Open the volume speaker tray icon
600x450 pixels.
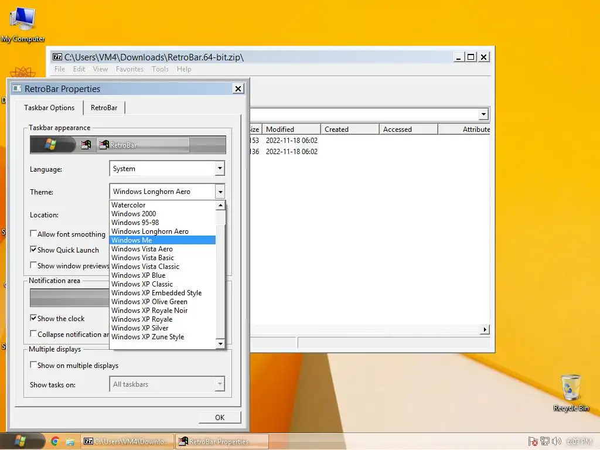[557, 442]
